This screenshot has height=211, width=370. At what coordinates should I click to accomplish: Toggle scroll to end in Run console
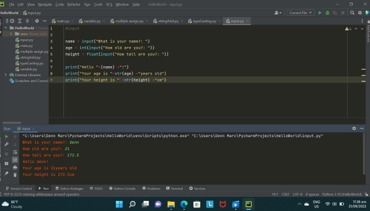click(15, 159)
